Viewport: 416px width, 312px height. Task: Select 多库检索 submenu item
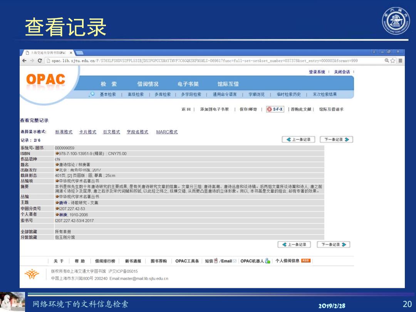tap(163, 94)
